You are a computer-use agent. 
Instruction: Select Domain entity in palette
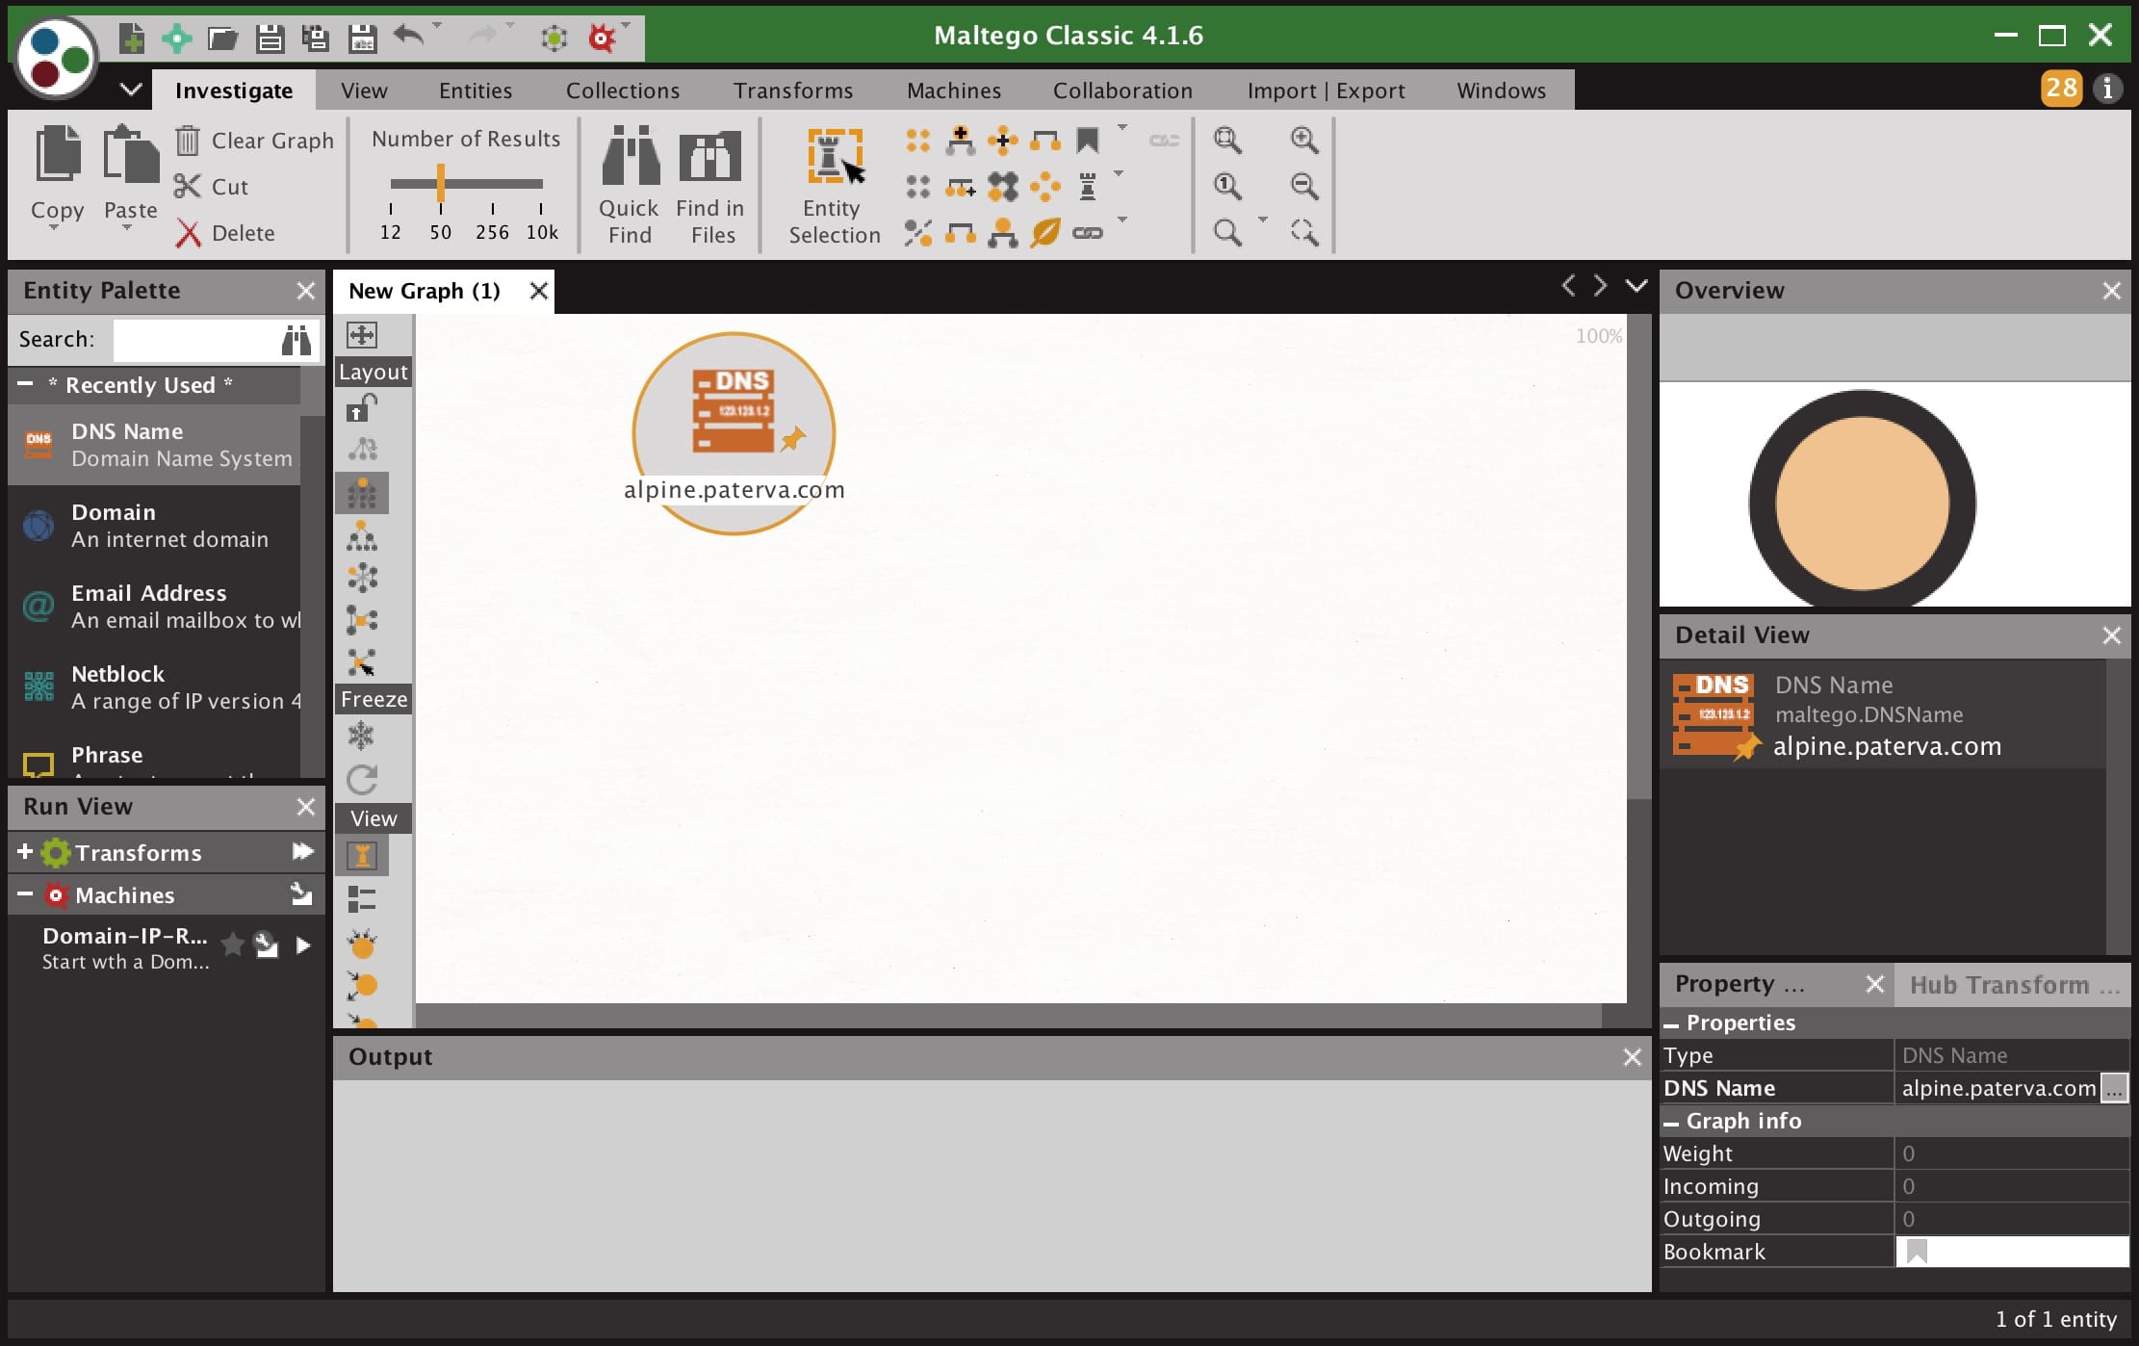(154, 526)
